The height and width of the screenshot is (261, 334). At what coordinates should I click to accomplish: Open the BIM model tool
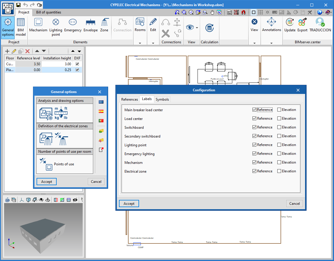tap(21, 28)
